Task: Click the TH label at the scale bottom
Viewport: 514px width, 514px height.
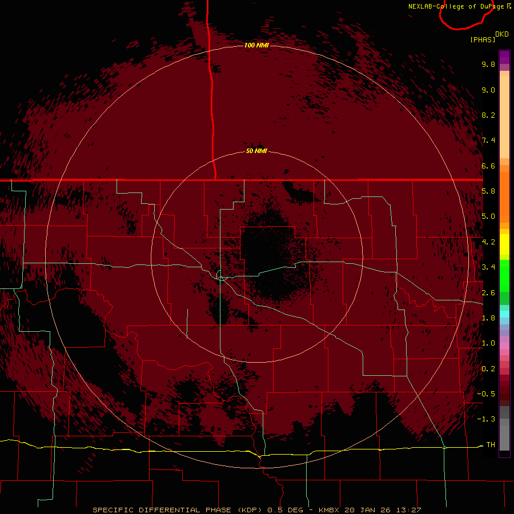Action: coord(491,444)
